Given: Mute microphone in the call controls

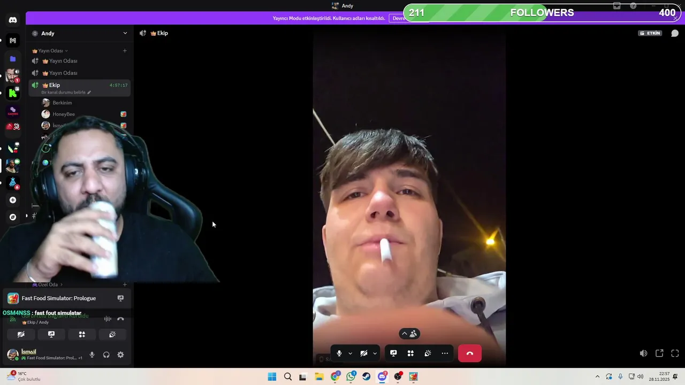Looking at the screenshot, I should click(339, 353).
